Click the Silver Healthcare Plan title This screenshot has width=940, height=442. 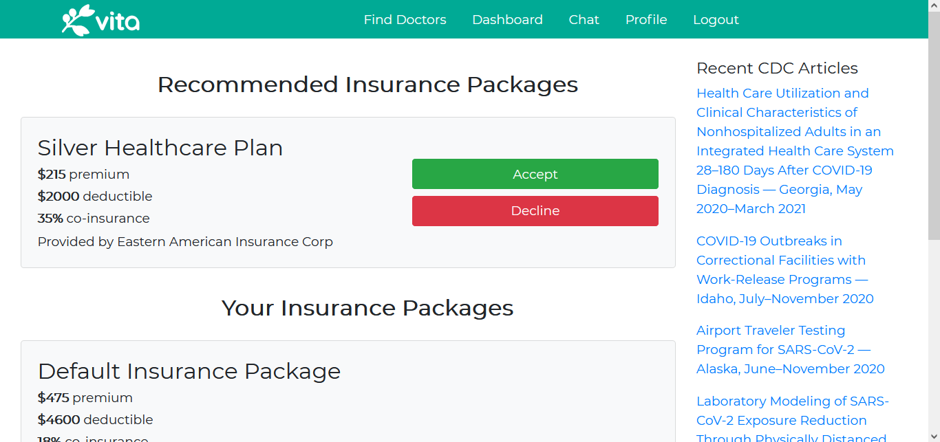[160, 148]
